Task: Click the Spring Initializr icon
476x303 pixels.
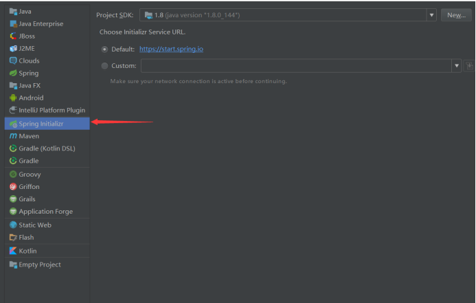Action: pyautogui.click(x=13, y=124)
